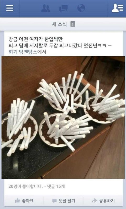This screenshot has height=209, width=126.
Task: Tap the thumbs-up icon beside 좋아요
Action: point(17,200)
